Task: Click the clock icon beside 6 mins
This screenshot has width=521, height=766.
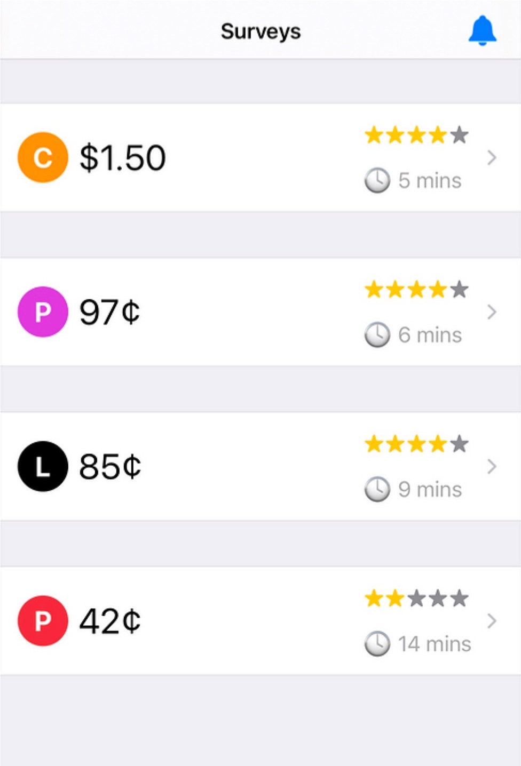Action: (x=377, y=335)
